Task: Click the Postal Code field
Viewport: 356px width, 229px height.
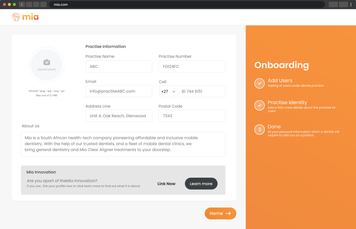Action: 192,116
